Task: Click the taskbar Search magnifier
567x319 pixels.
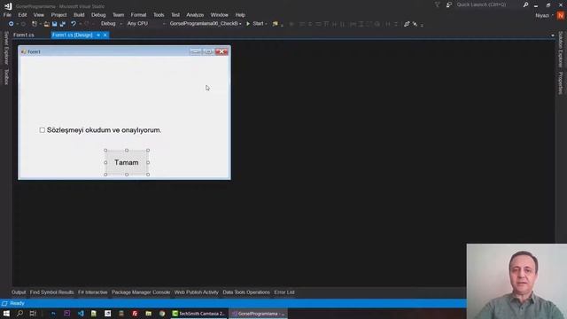Action: click(x=19, y=314)
